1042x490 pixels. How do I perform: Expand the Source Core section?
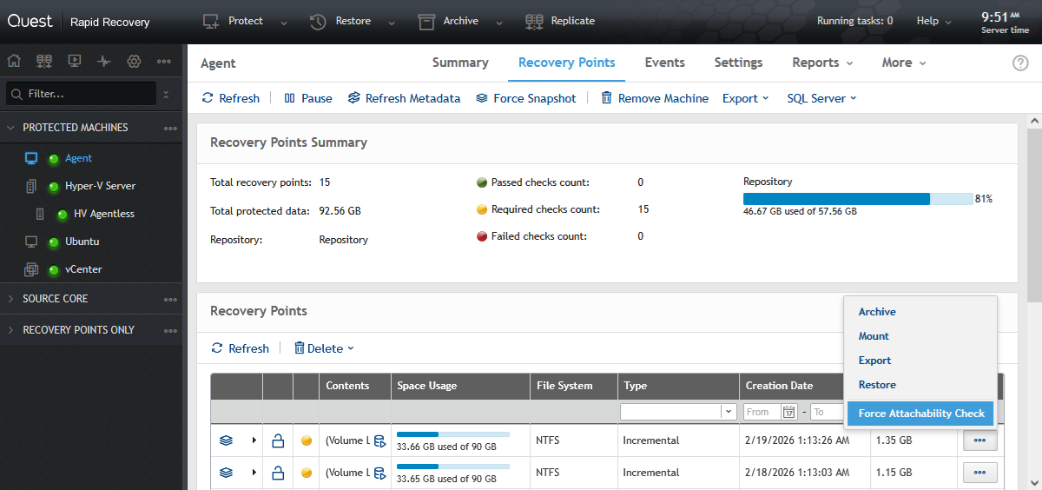(11, 299)
